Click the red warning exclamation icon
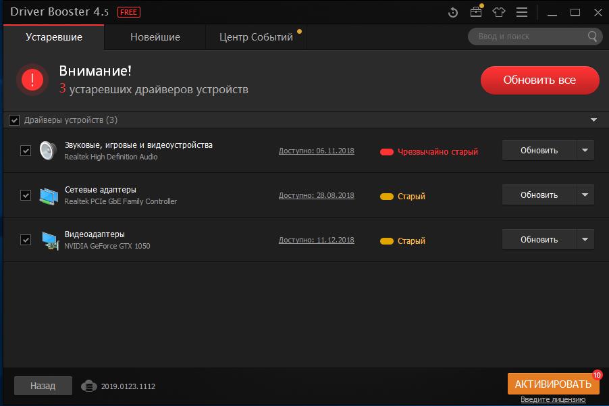 point(32,80)
